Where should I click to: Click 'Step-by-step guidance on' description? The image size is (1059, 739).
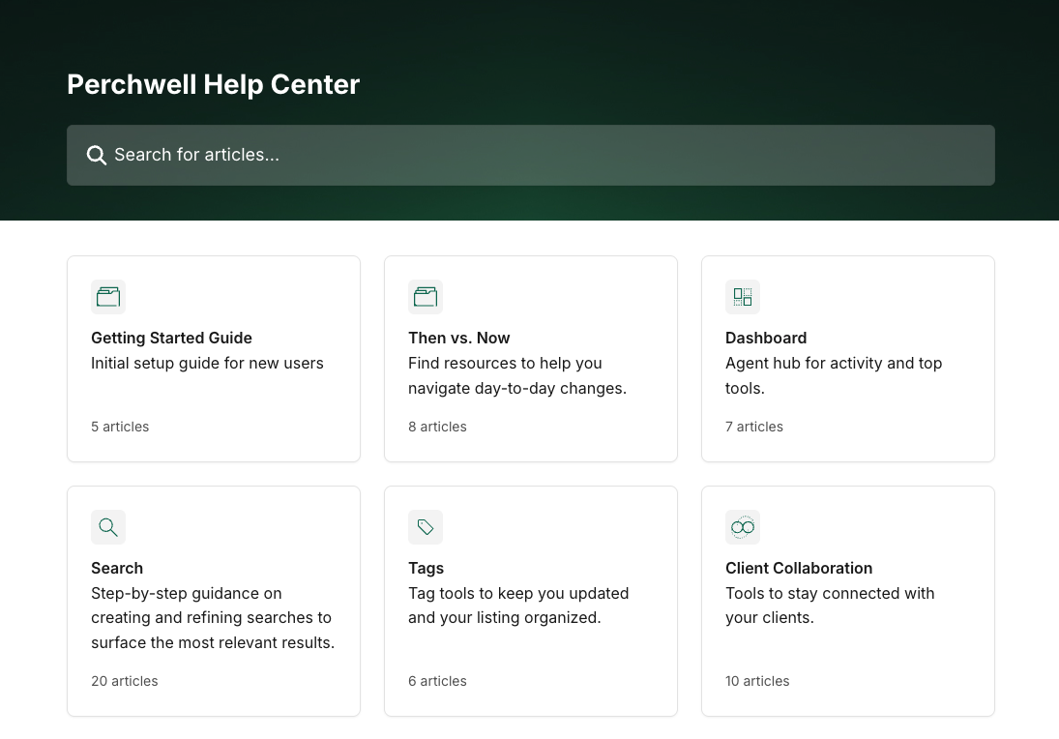(x=213, y=618)
